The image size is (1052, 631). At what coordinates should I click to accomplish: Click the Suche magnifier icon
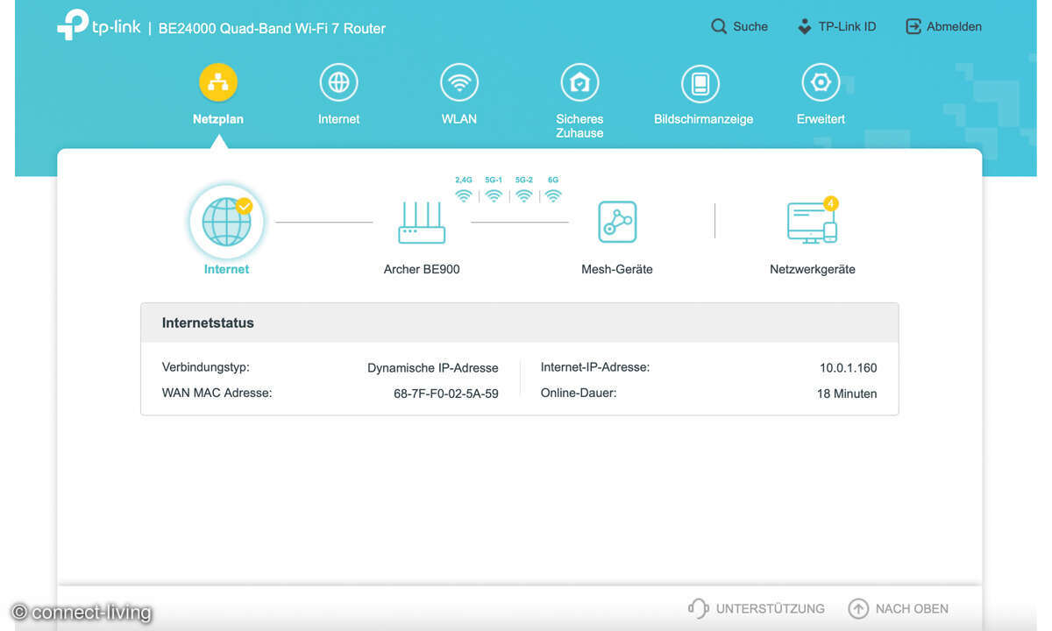tap(719, 26)
